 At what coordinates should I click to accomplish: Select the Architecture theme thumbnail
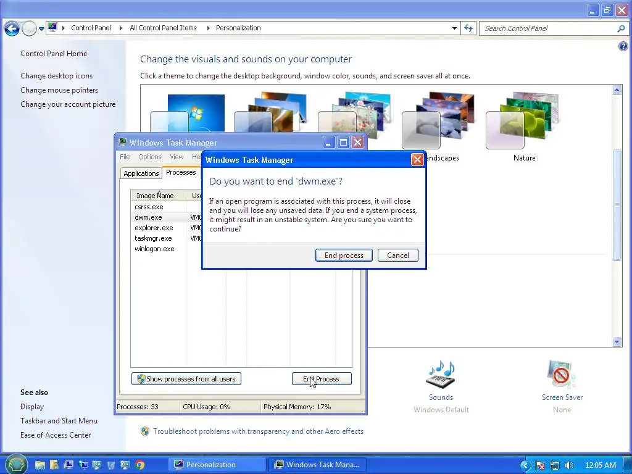[271, 112]
